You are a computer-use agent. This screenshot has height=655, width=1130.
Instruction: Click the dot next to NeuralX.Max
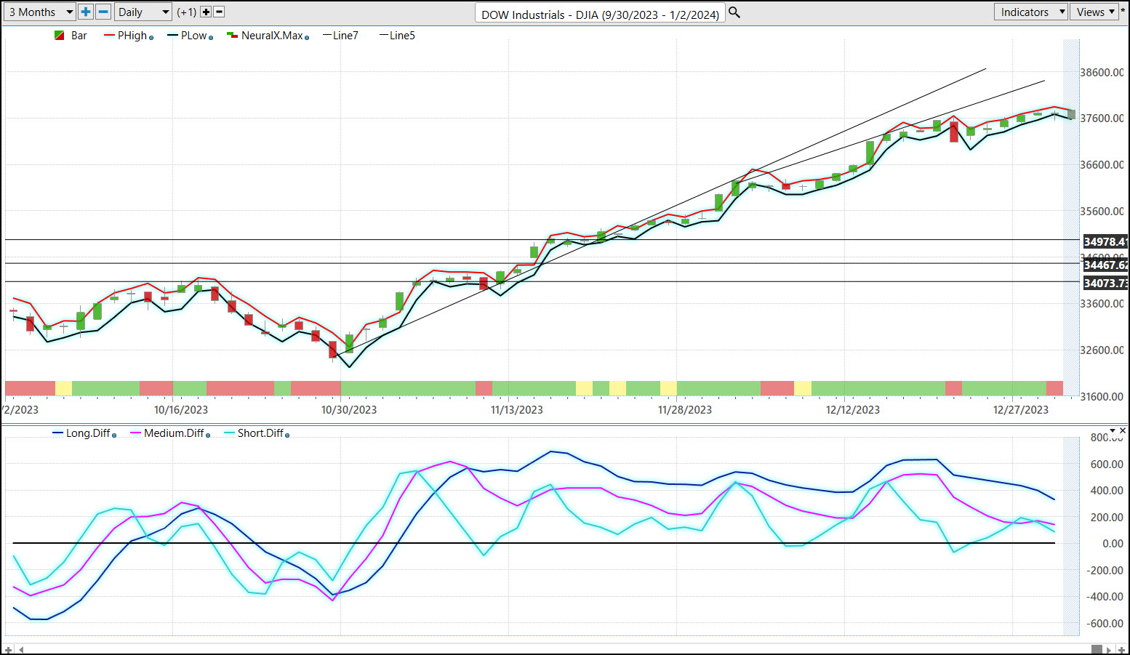307,38
